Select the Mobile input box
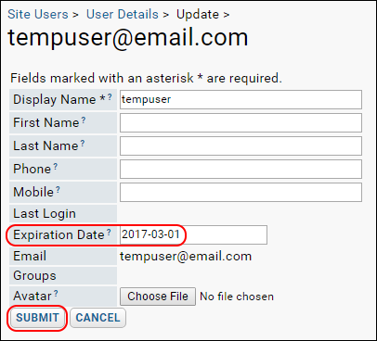377x341 pixels. pos(240,192)
